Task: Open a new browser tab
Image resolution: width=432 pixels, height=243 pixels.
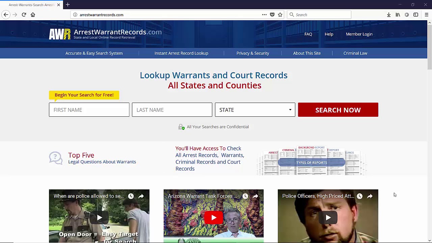Action: pyautogui.click(x=68, y=5)
